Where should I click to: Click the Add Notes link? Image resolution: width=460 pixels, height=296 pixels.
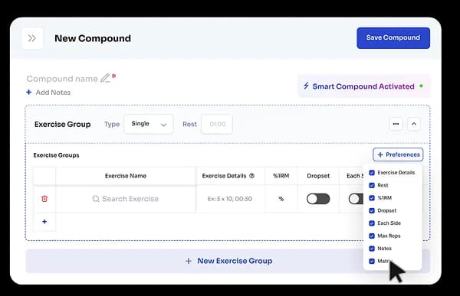(53, 93)
